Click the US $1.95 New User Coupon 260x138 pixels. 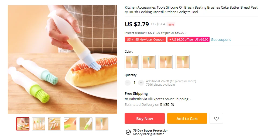click(145, 39)
